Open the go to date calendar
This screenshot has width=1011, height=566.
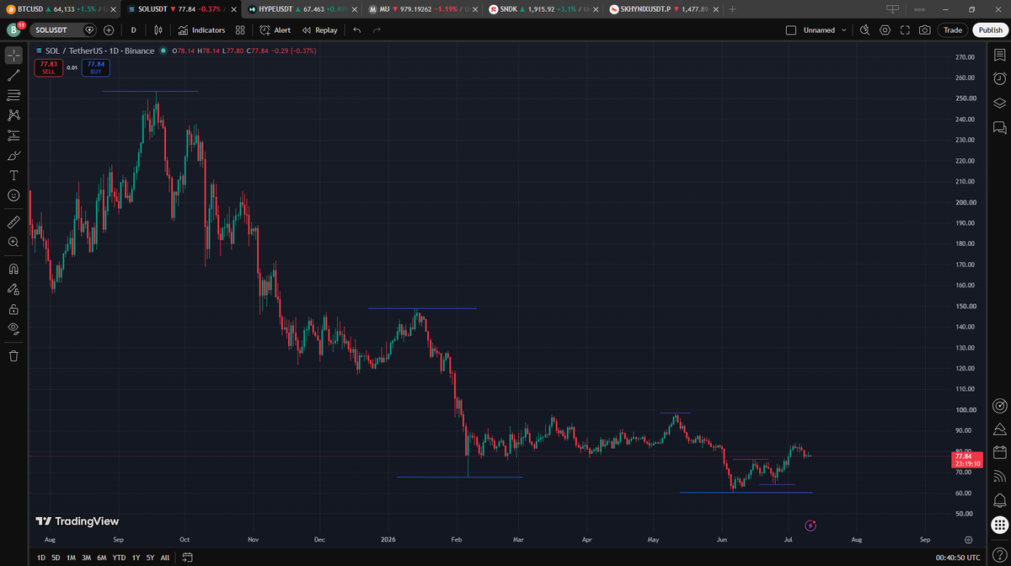coord(187,558)
